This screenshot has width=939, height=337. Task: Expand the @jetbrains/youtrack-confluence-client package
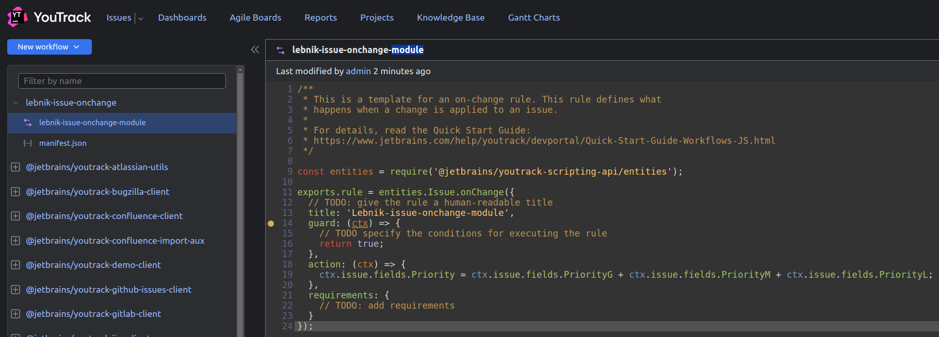15,216
